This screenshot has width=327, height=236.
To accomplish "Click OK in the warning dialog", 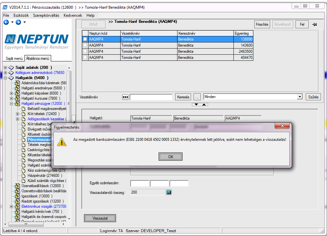I will 171,157.
